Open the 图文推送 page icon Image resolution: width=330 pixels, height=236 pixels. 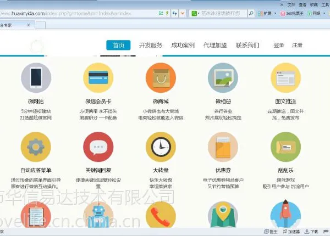(x=285, y=78)
